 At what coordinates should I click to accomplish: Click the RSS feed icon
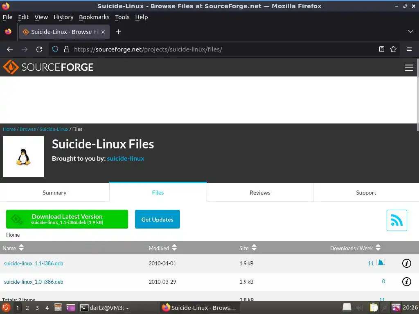(x=397, y=220)
